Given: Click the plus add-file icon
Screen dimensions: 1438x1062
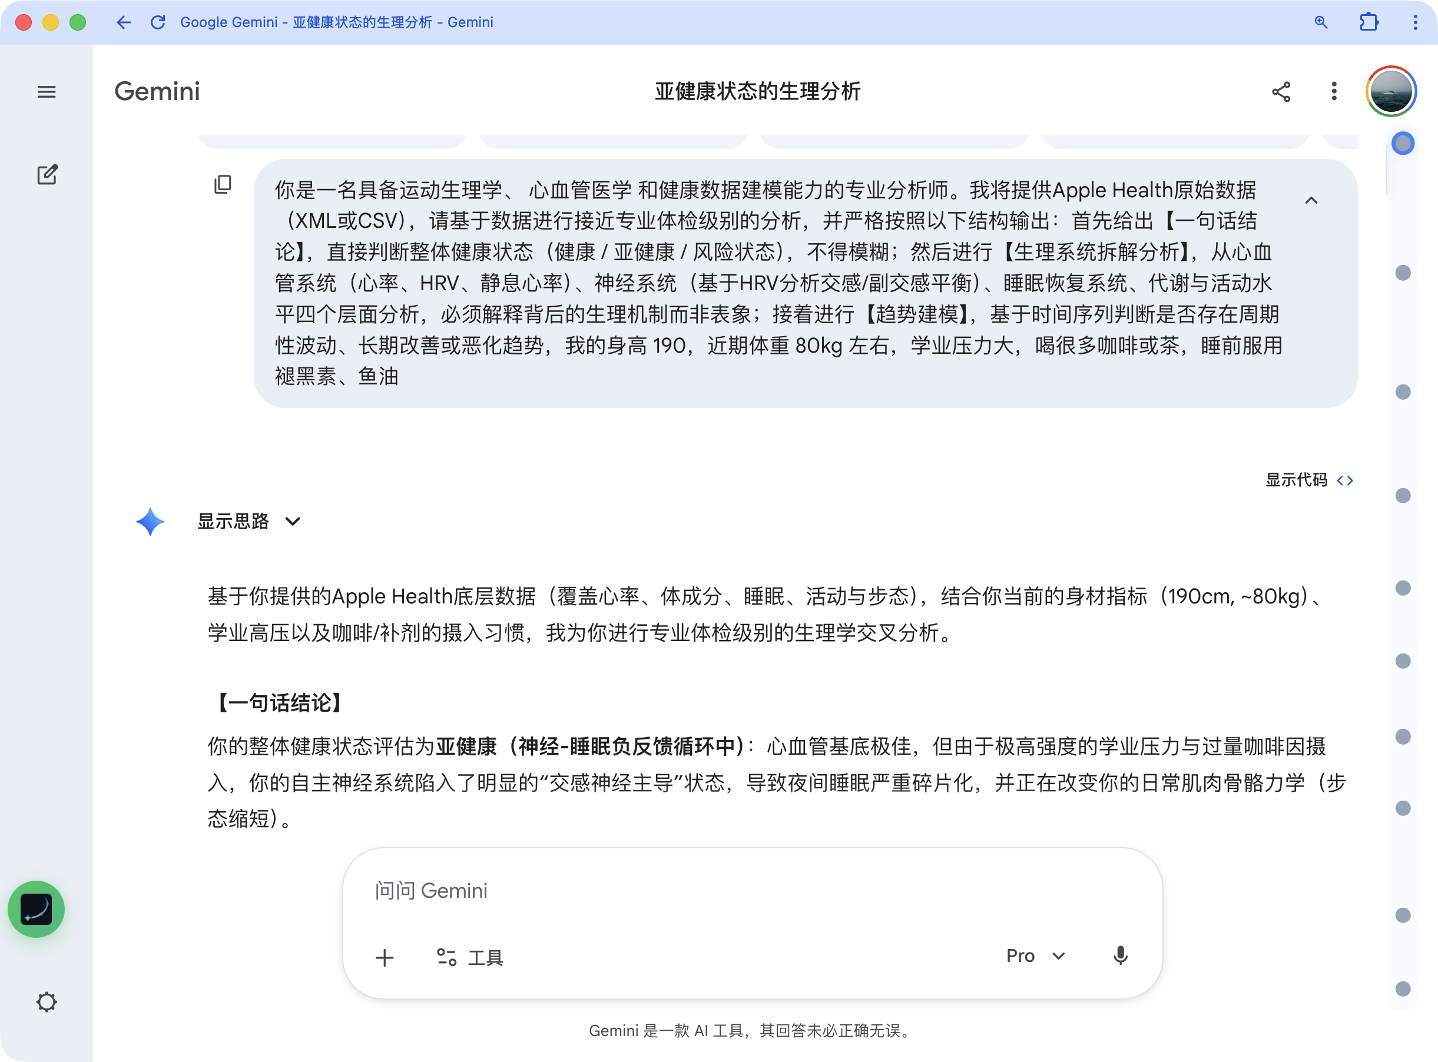Looking at the screenshot, I should 385,958.
